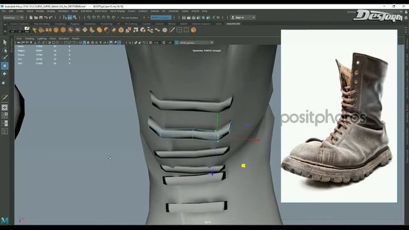The image size is (409, 230).
Task: Click the white diamond shelf icon
Action: coord(85,30)
